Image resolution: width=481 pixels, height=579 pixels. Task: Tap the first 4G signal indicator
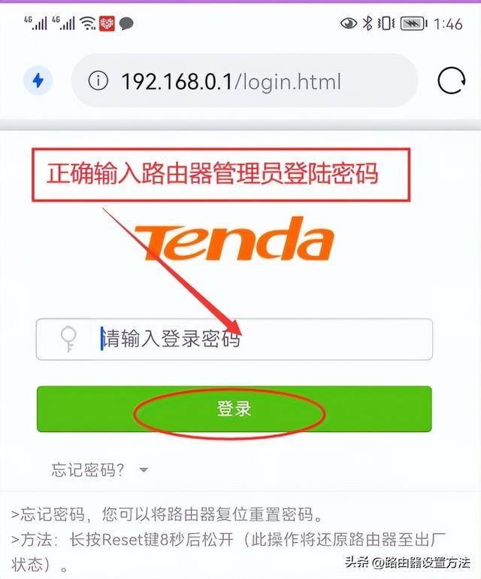pyautogui.click(x=36, y=23)
